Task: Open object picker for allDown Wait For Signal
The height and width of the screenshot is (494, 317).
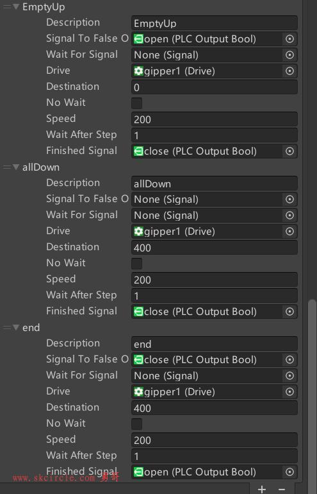Action: pyautogui.click(x=289, y=216)
